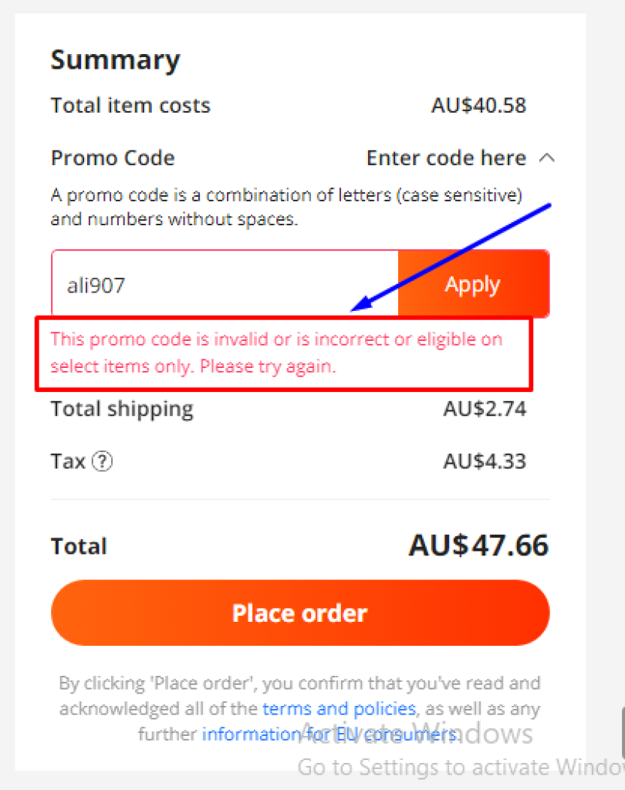Click the Promo Code label
The image size is (625, 790).
click(x=113, y=157)
